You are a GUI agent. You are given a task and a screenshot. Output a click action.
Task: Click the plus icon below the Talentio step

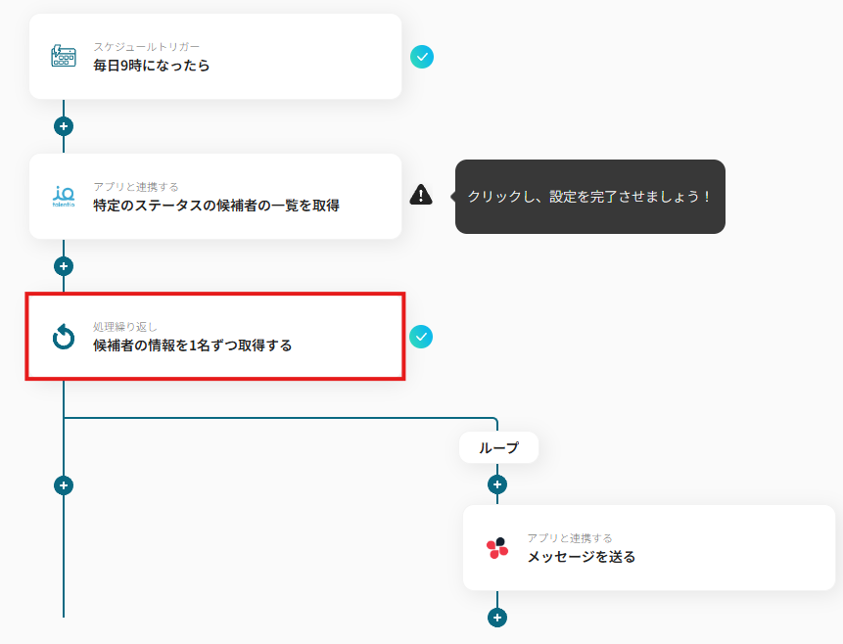[x=63, y=265]
